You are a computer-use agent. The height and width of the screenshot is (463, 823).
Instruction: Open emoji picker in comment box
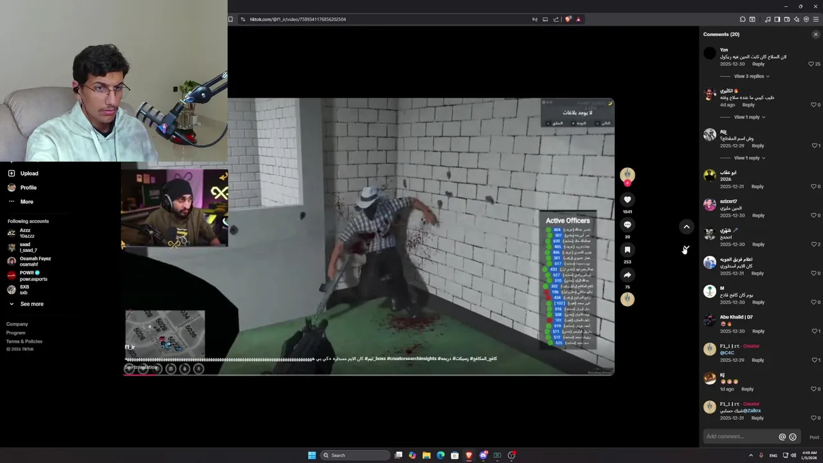click(x=793, y=437)
